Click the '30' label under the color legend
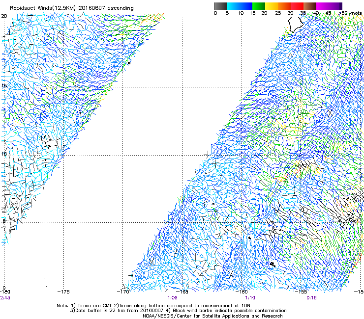 pos(290,13)
